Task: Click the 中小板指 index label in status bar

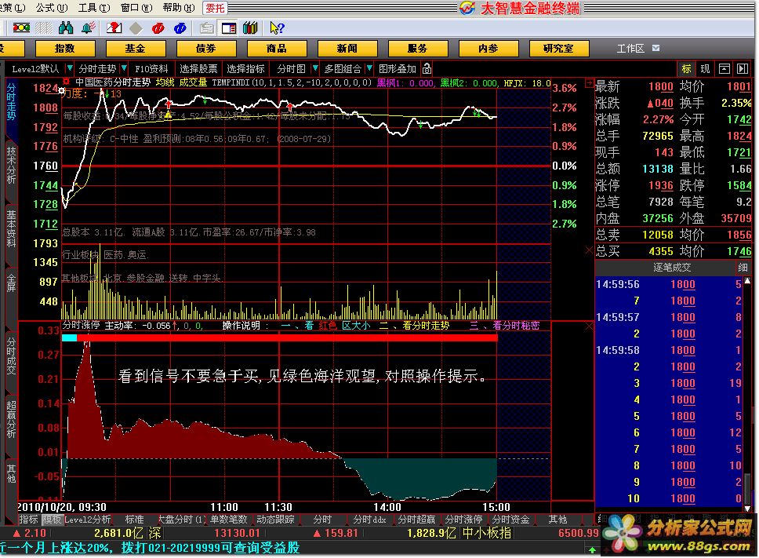Action: click(487, 534)
